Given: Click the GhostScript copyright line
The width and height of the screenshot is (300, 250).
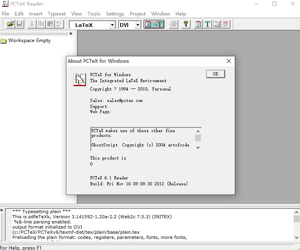Looking at the screenshot, I should 140,145.
